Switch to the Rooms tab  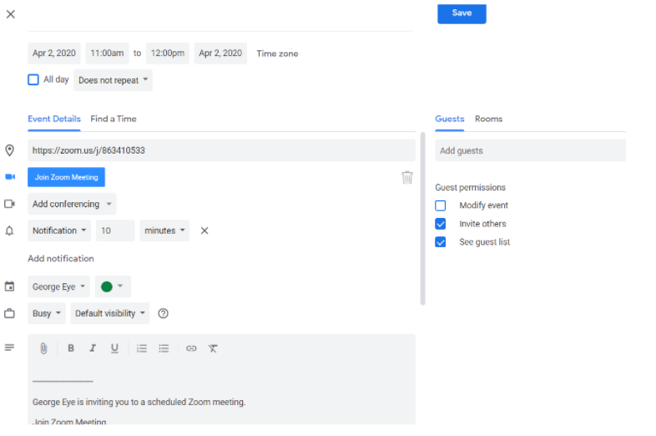(488, 119)
